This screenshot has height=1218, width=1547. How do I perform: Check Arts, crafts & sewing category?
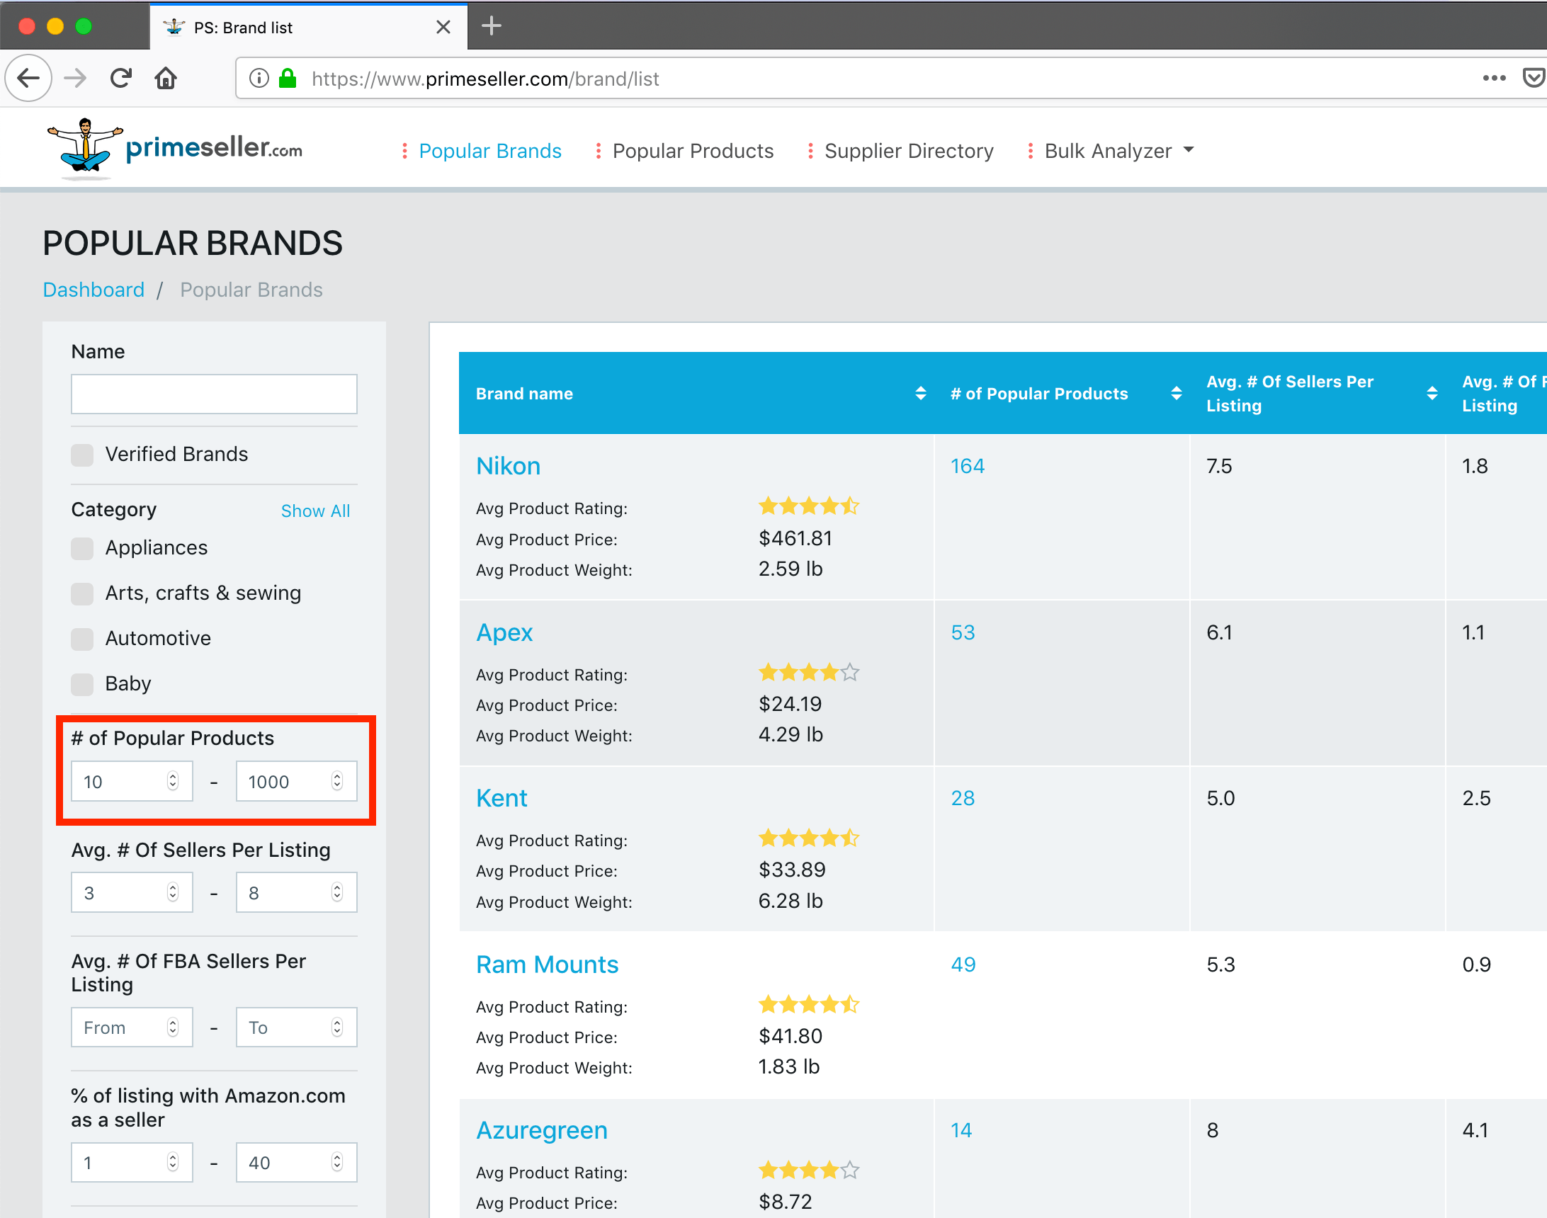click(82, 594)
